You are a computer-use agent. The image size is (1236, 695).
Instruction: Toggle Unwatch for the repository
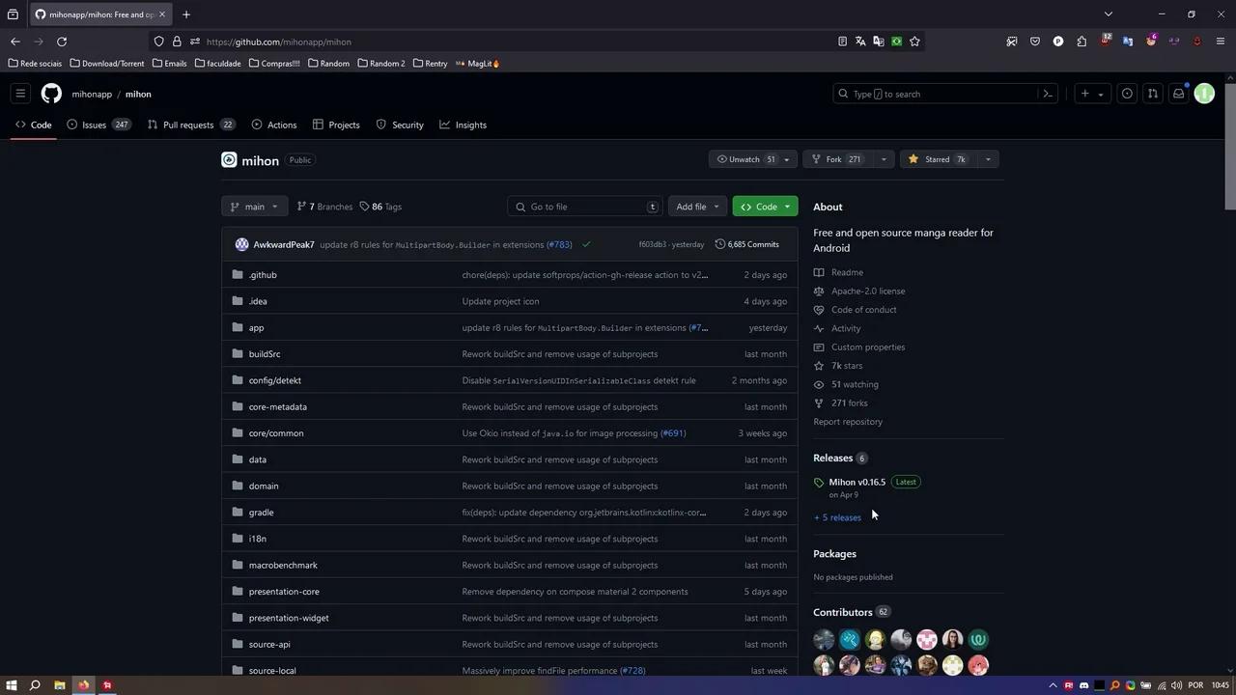point(744,159)
